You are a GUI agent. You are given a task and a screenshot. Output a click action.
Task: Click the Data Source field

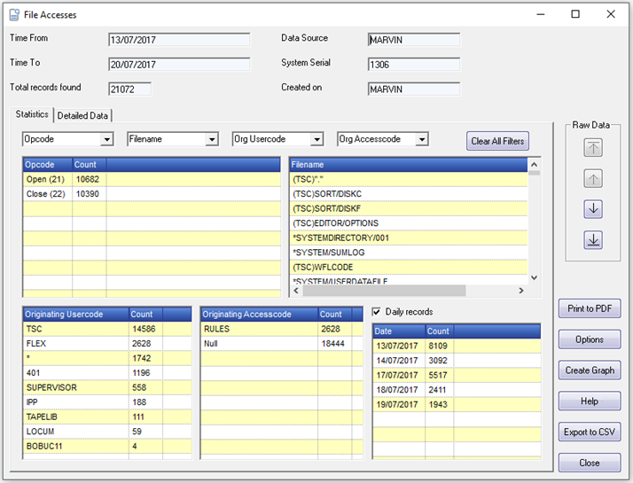click(x=414, y=40)
